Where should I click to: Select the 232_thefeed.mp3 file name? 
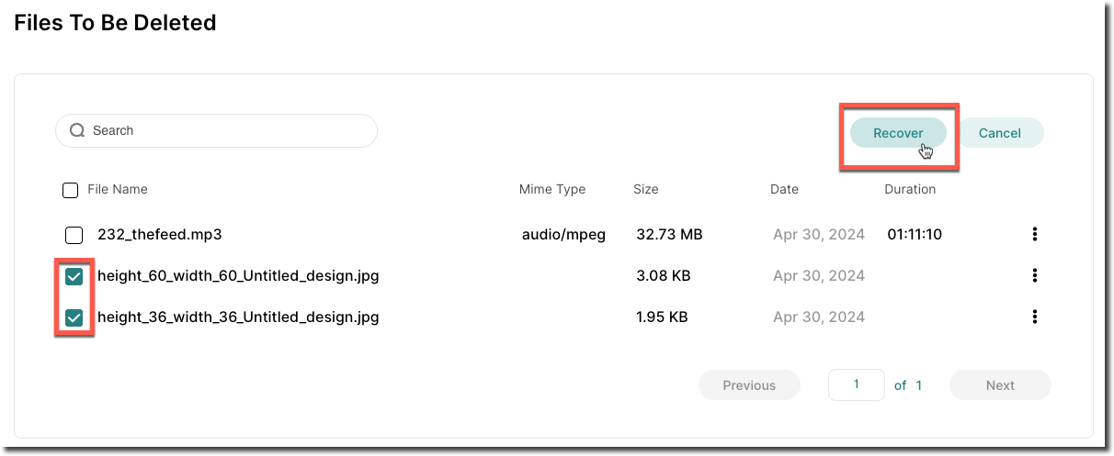(160, 235)
